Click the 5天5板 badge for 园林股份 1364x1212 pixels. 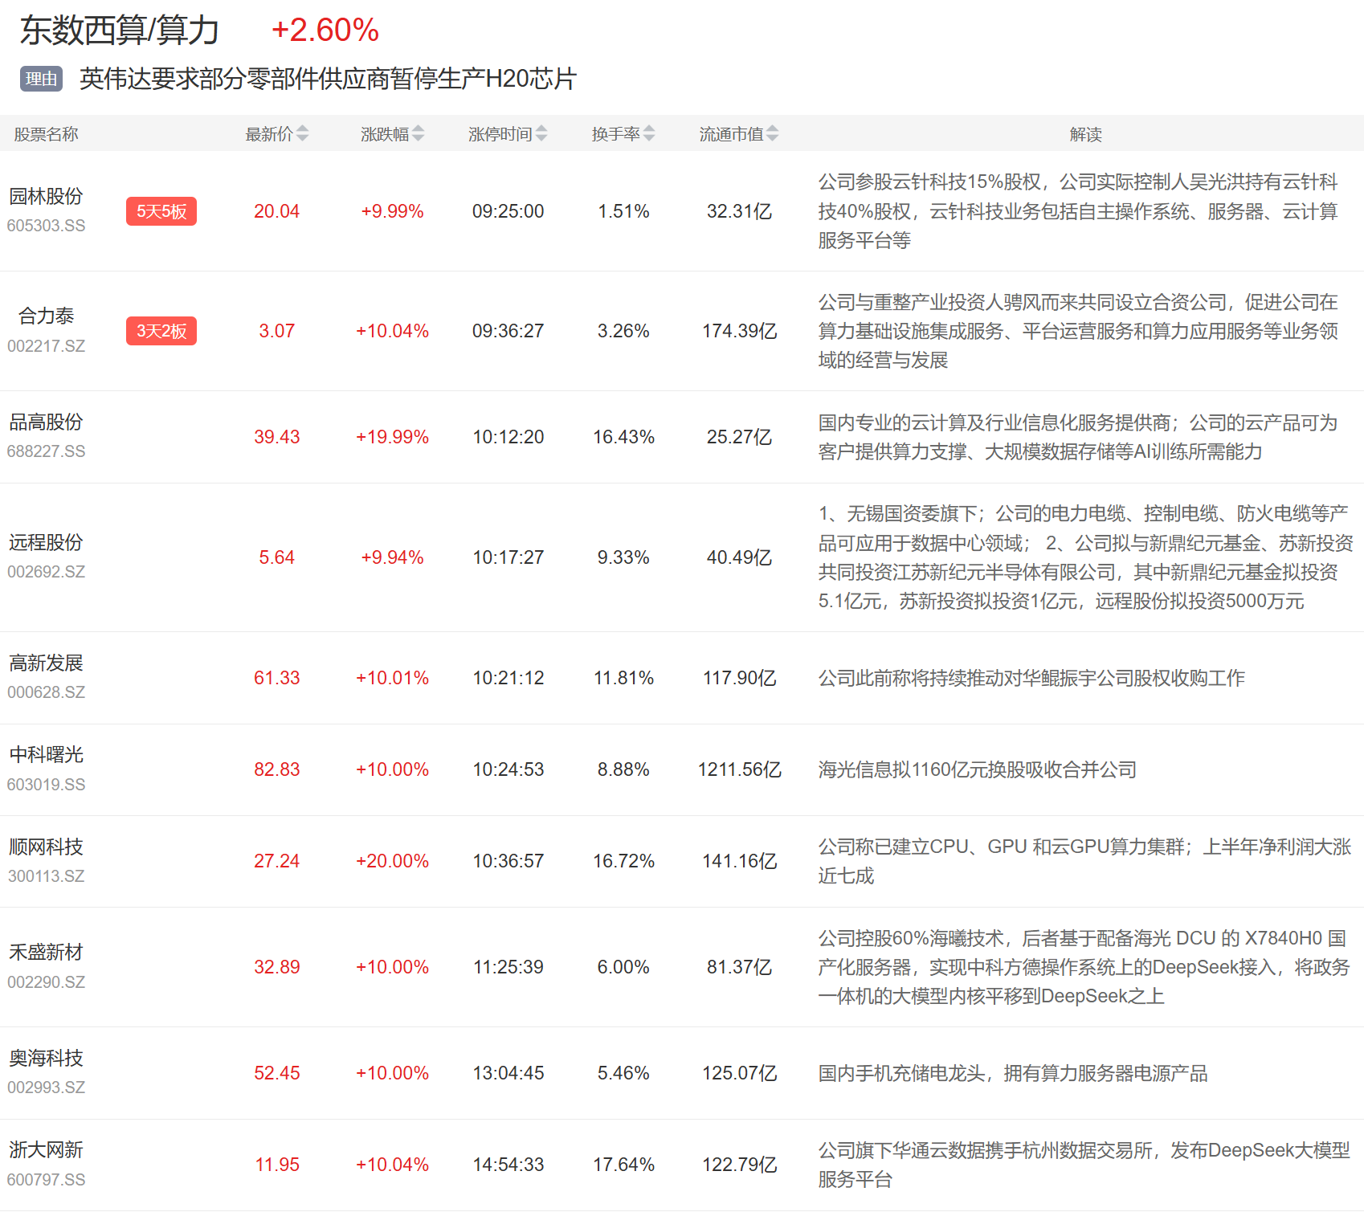click(x=161, y=211)
